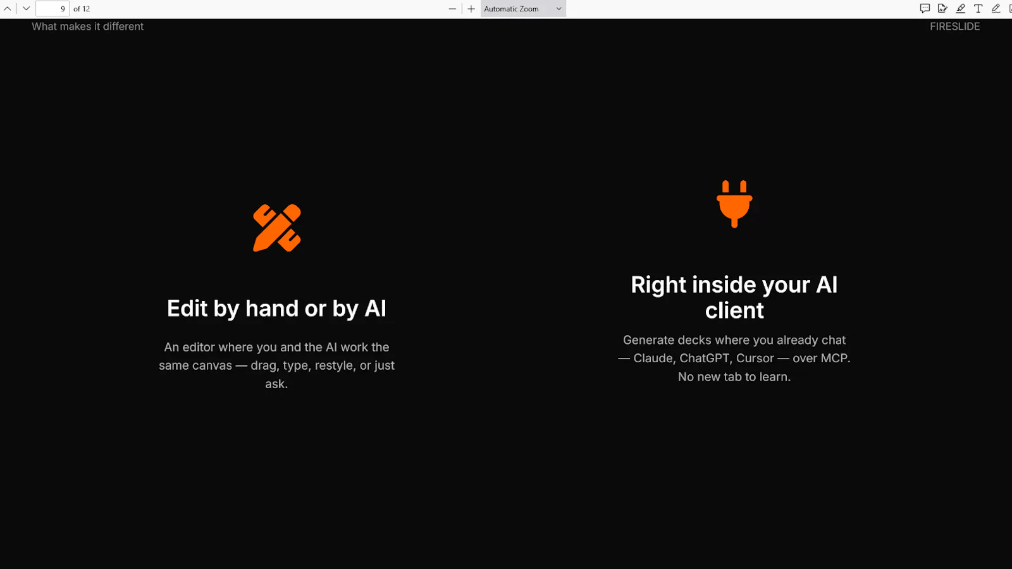Go to the next page arrow

(26, 9)
